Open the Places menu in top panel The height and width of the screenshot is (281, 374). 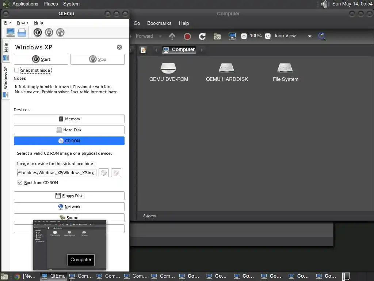50,4
